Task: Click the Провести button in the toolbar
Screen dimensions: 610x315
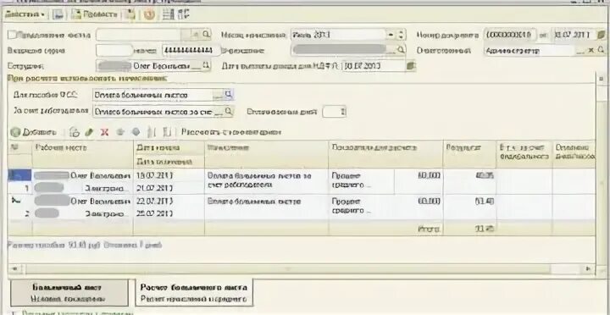Action: [95, 14]
